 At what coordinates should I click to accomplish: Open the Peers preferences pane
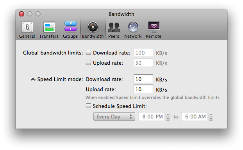click(114, 30)
